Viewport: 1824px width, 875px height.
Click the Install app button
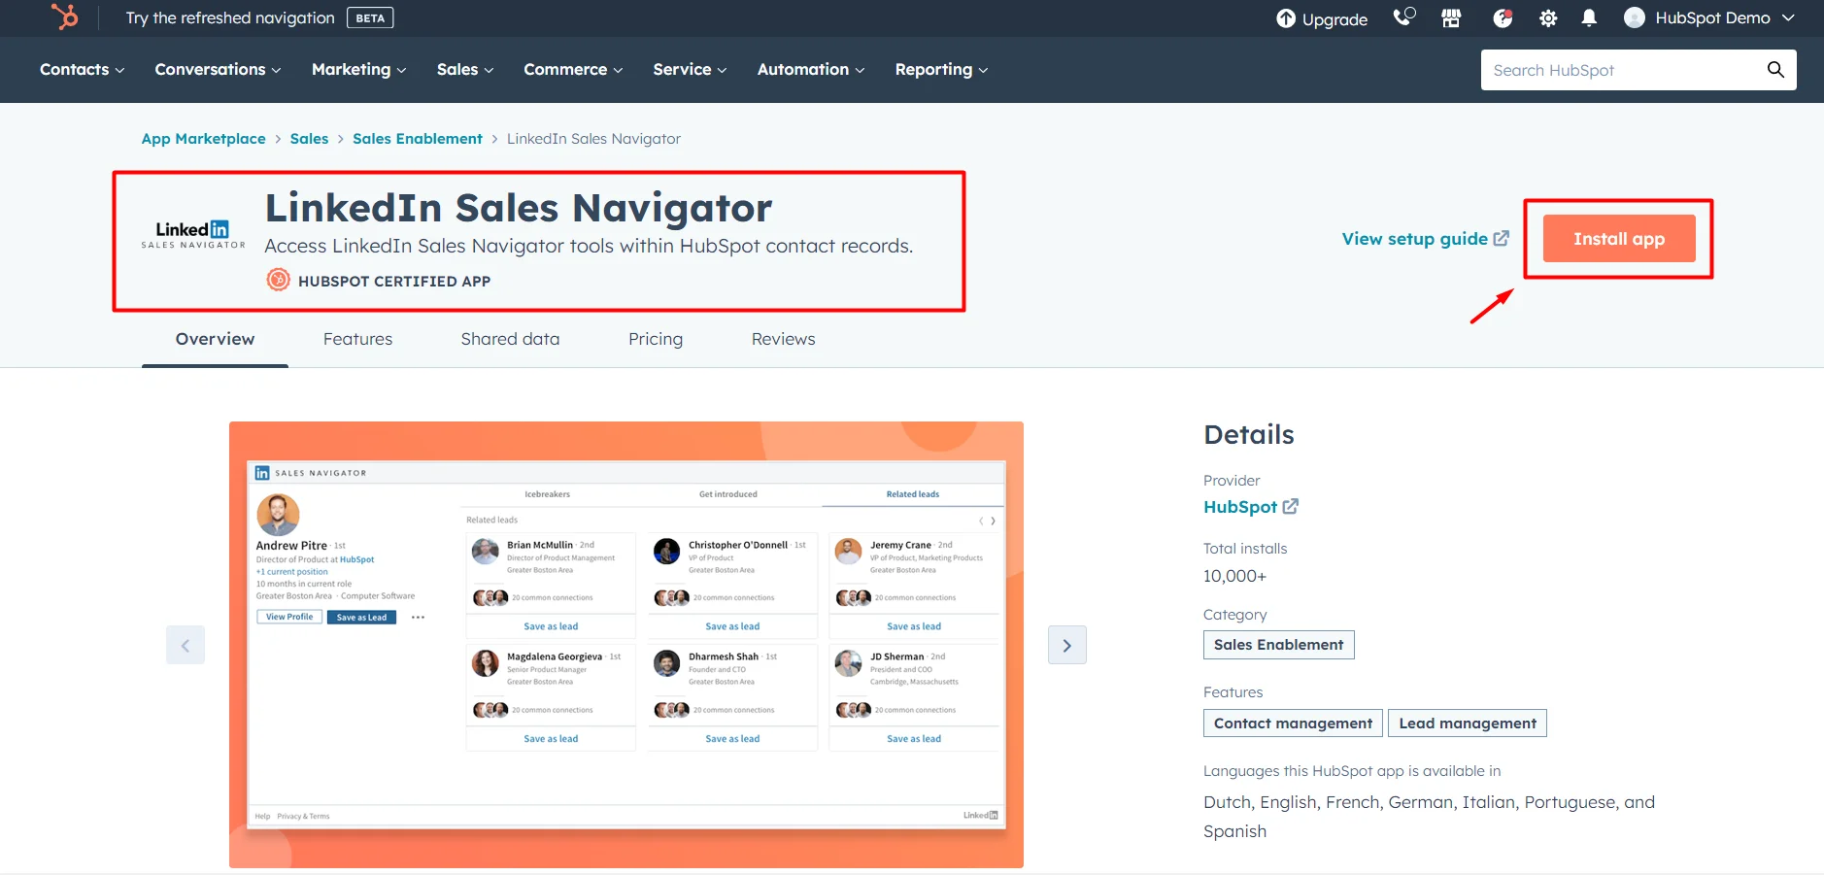tap(1617, 238)
